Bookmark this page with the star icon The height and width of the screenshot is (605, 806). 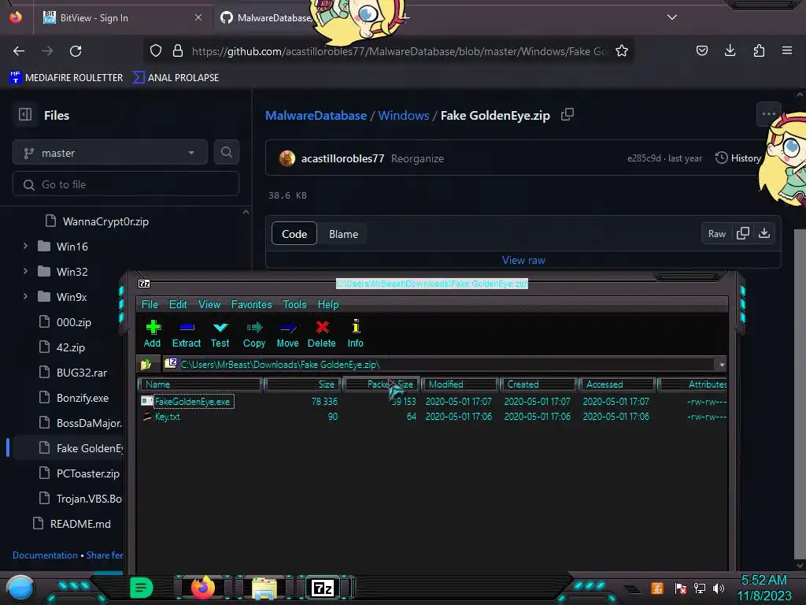(622, 51)
